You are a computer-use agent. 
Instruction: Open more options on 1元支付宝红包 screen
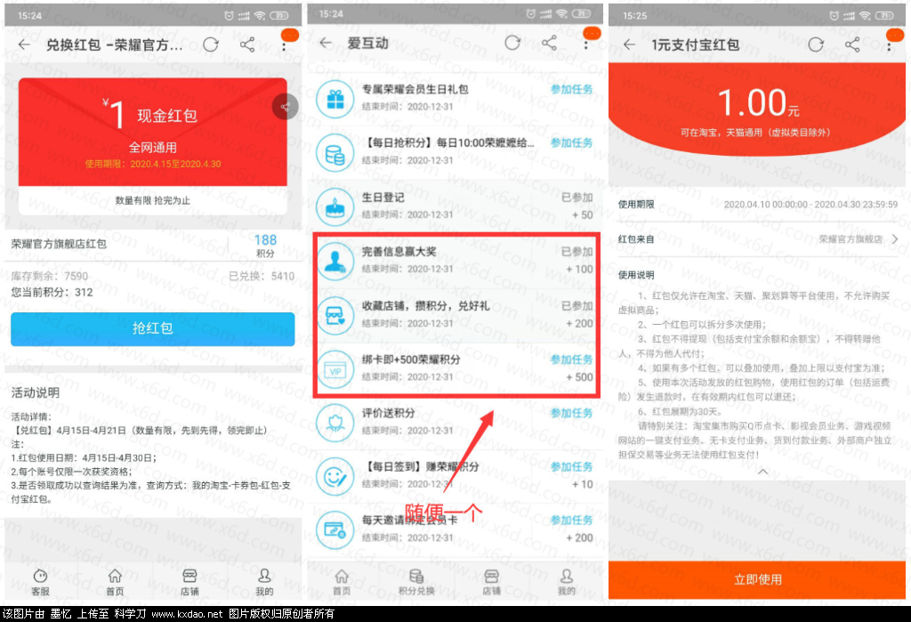click(x=889, y=45)
